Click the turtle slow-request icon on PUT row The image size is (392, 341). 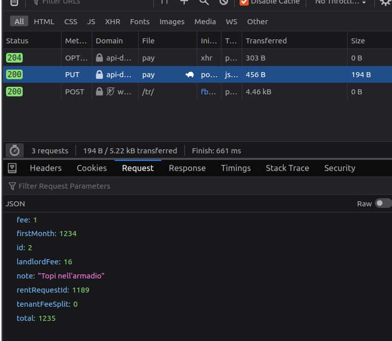190,75
